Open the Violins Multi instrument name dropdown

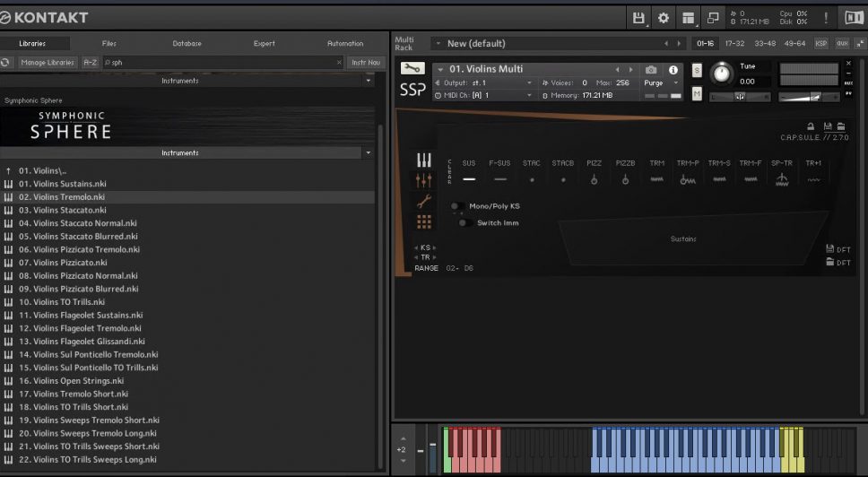click(x=440, y=70)
